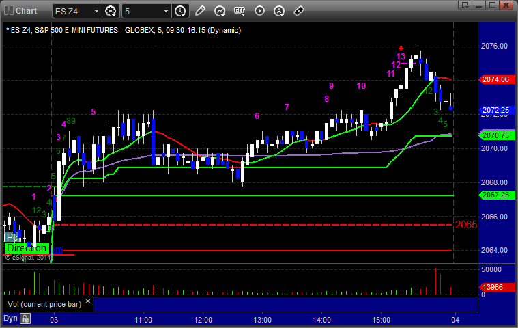Click the 2076.00 price axis label
The image size is (518, 328).
[x=494, y=46]
